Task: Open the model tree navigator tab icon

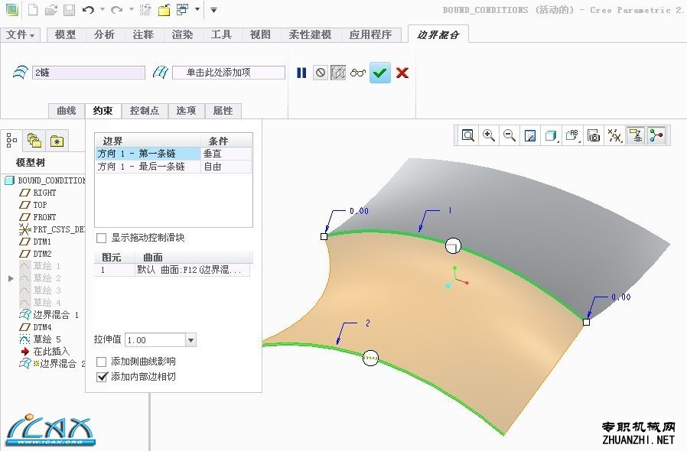Action: click(11, 141)
